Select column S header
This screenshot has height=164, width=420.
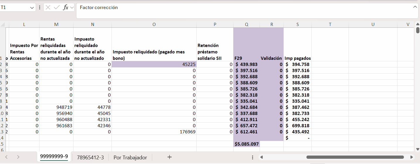click(x=297, y=25)
